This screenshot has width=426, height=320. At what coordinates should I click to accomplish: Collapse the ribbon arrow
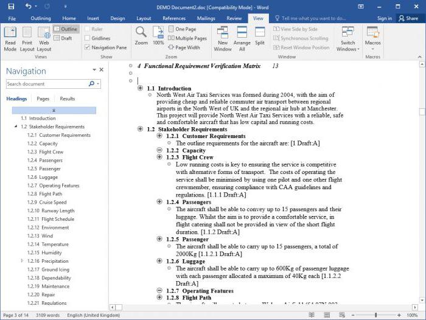[x=420, y=57]
